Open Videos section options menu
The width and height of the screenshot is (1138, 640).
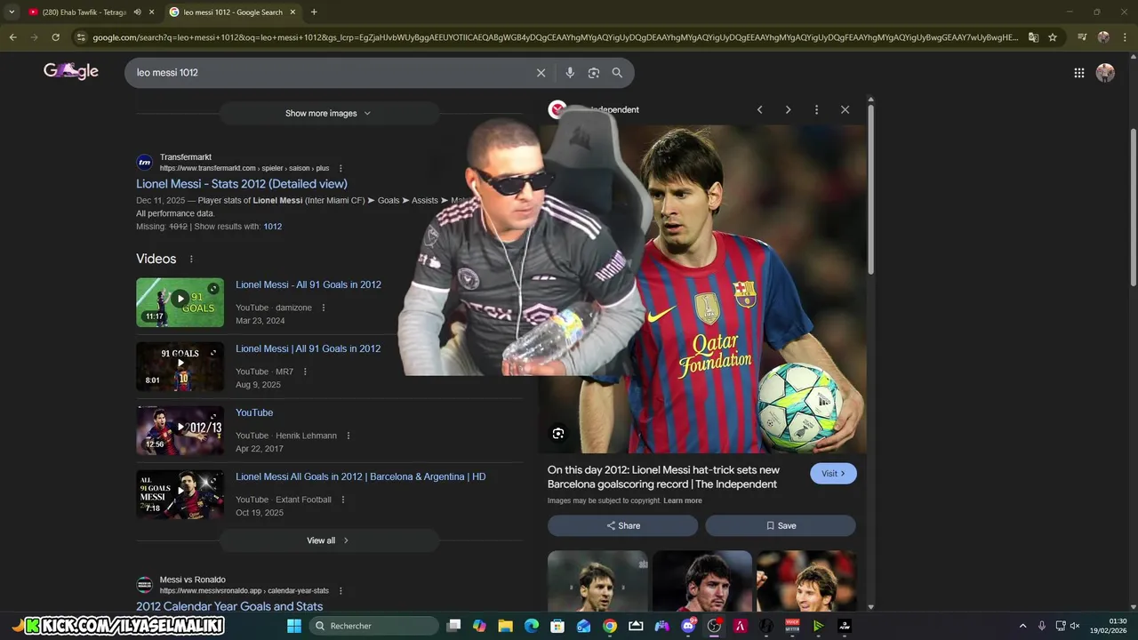(190, 259)
